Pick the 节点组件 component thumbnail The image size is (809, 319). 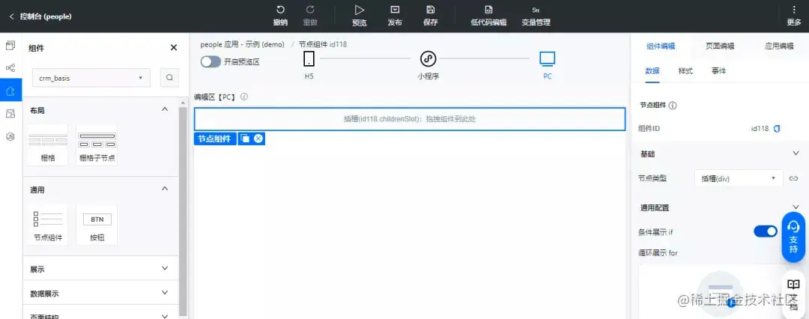(x=47, y=225)
